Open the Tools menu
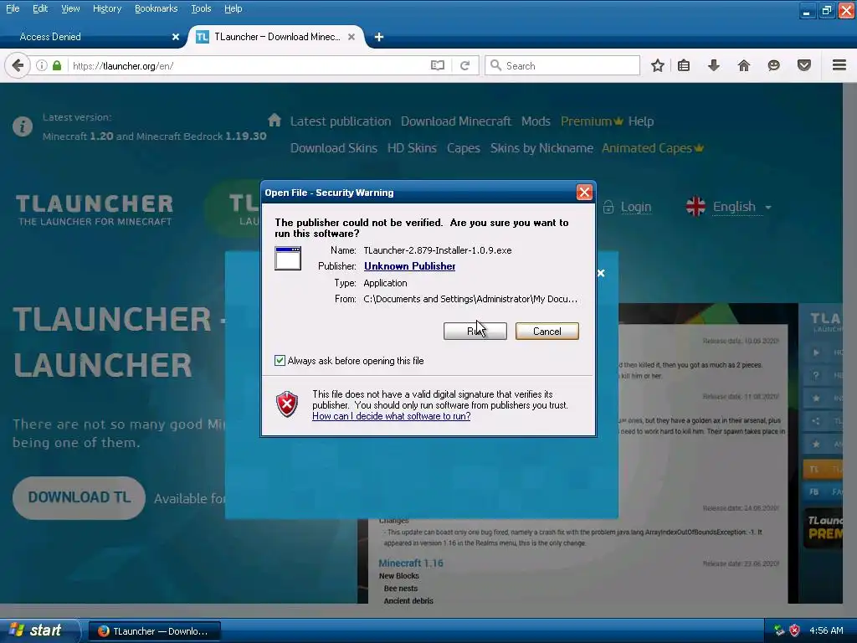 coord(201,8)
